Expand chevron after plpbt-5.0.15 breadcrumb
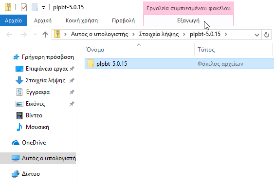The image size is (274, 186). pyautogui.click(x=226, y=34)
